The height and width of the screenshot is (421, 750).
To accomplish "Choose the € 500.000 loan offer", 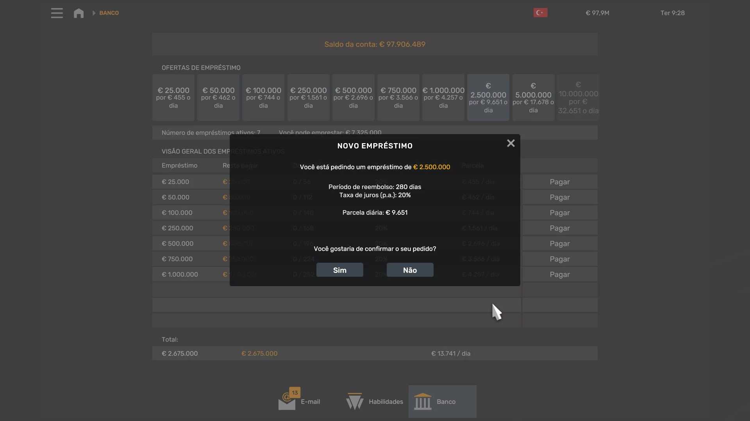I will click(353, 97).
